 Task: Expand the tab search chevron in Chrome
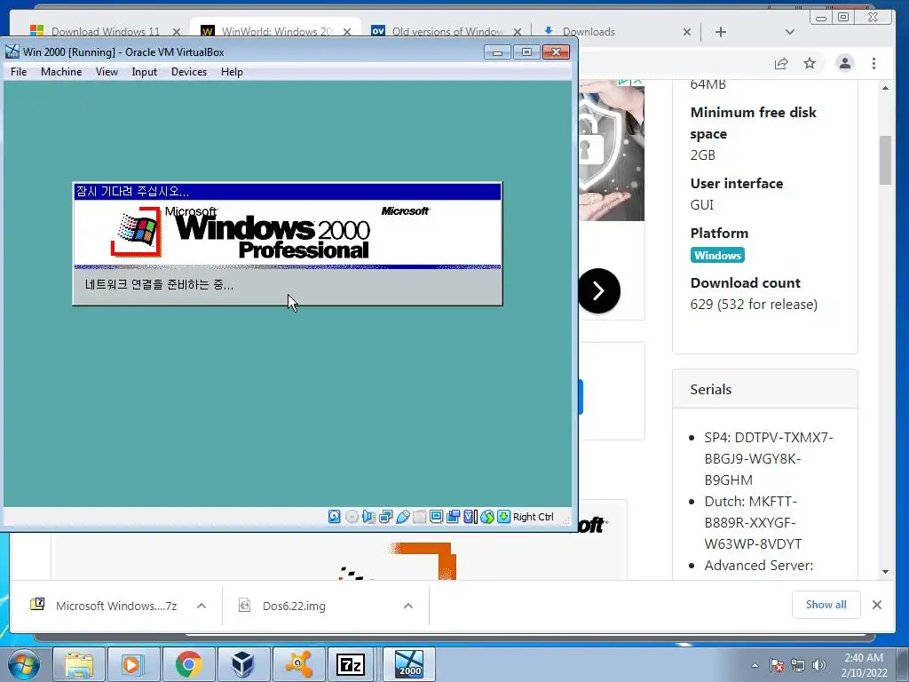click(789, 32)
